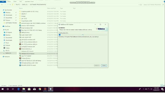
Task: Open the File tab in Explorer
Action: (3, 2)
